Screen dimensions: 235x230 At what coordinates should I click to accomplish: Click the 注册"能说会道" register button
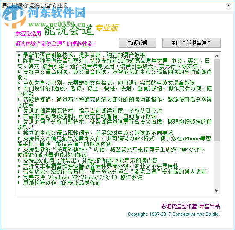(191, 43)
